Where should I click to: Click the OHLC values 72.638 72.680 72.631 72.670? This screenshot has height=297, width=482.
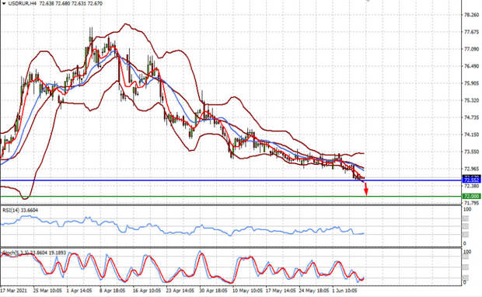tap(71, 4)
